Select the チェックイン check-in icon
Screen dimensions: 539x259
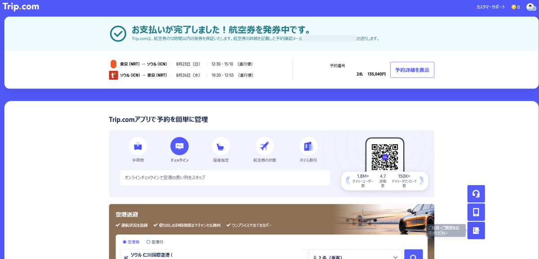180,146
